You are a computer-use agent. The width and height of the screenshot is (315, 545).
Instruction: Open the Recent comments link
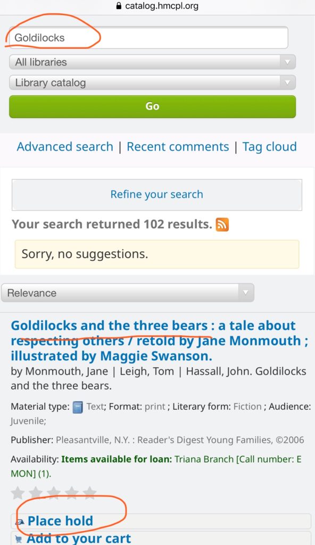[178, 147]
